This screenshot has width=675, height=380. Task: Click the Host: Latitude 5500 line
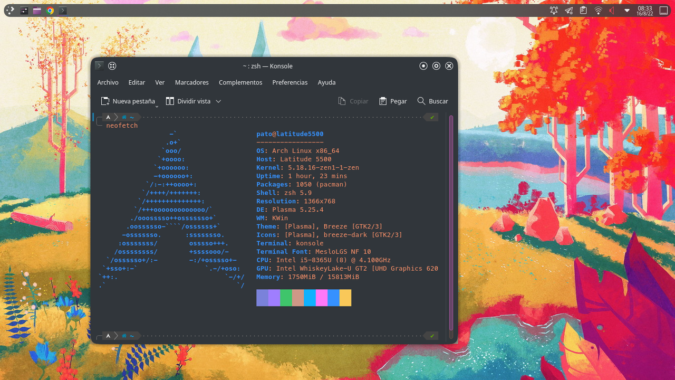point(294,159)
